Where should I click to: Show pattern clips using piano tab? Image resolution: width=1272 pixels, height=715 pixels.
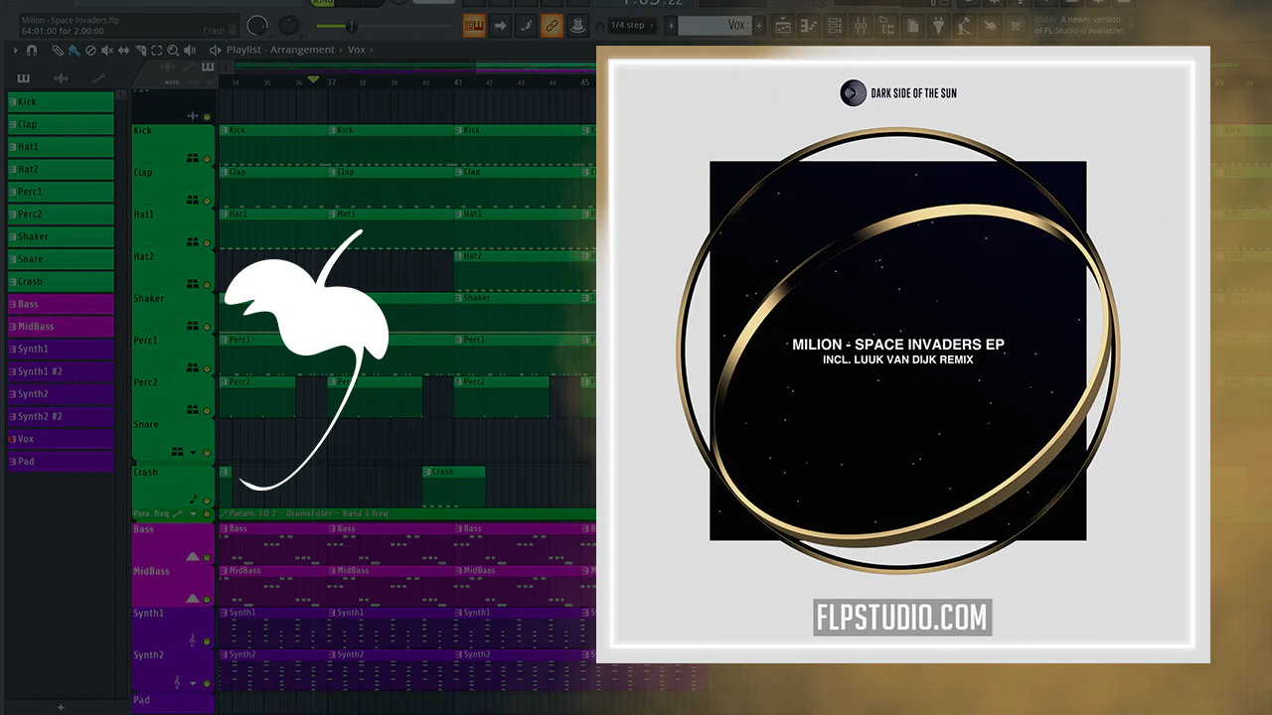[x=23, y=78]
